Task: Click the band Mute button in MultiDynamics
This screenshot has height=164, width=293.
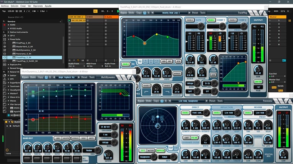Action: [92, 139]
